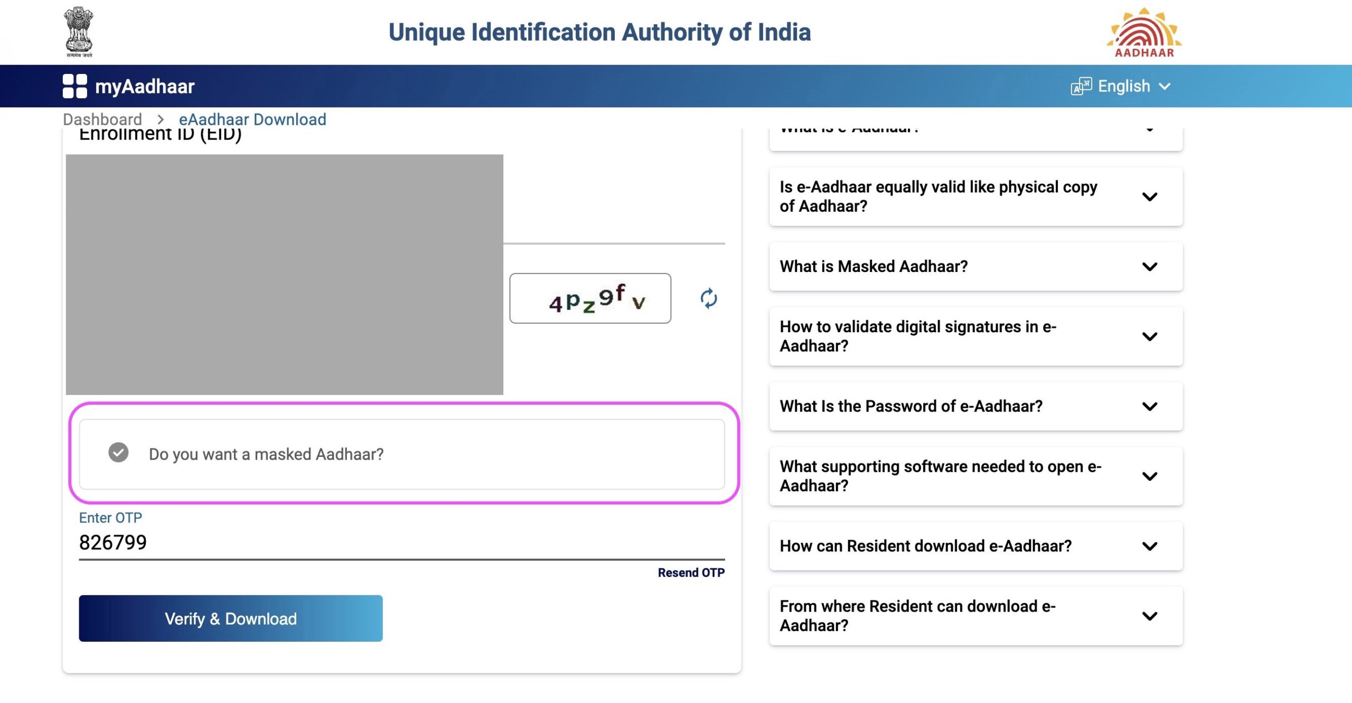This screenshot has height=703, width=1352.
Task: Click the 'Resend OTP' link
Action: click(691, 573)
